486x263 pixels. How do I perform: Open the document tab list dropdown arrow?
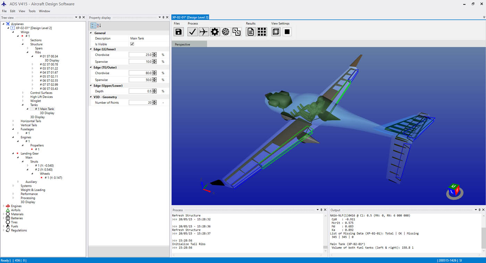(x=484, y=17)
